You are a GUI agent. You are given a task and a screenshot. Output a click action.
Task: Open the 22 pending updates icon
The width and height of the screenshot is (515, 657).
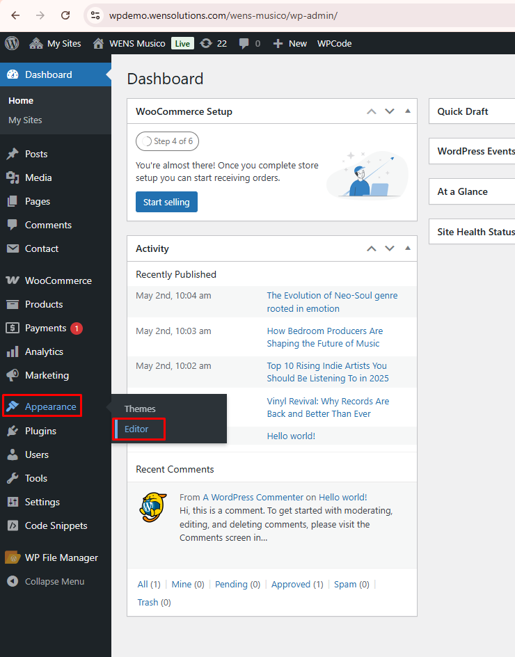coord(213,44)
